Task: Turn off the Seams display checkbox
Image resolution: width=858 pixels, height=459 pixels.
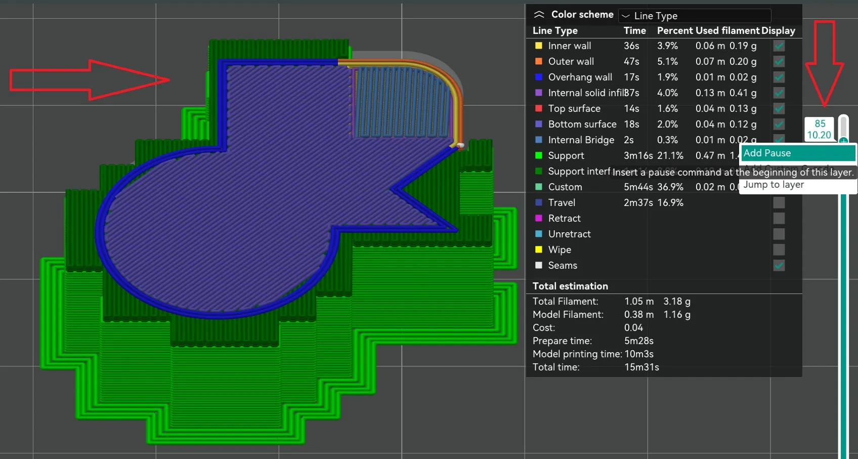Action: pos(779,265)
